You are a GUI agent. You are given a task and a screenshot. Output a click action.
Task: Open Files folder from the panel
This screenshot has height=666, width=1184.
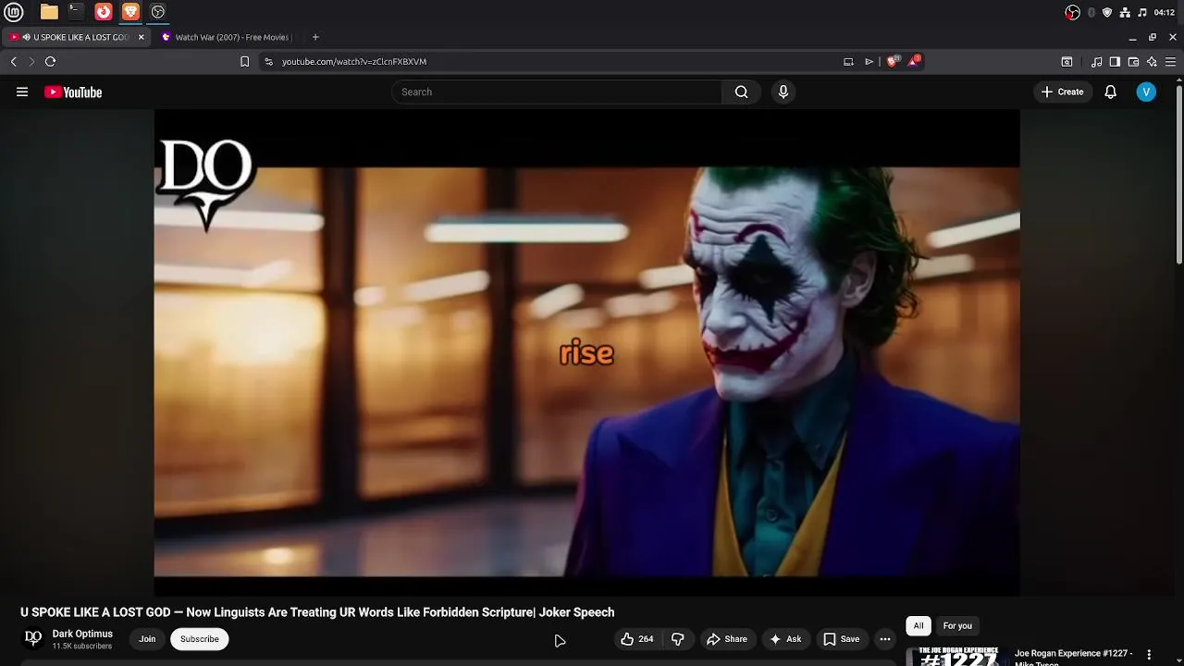49,12
